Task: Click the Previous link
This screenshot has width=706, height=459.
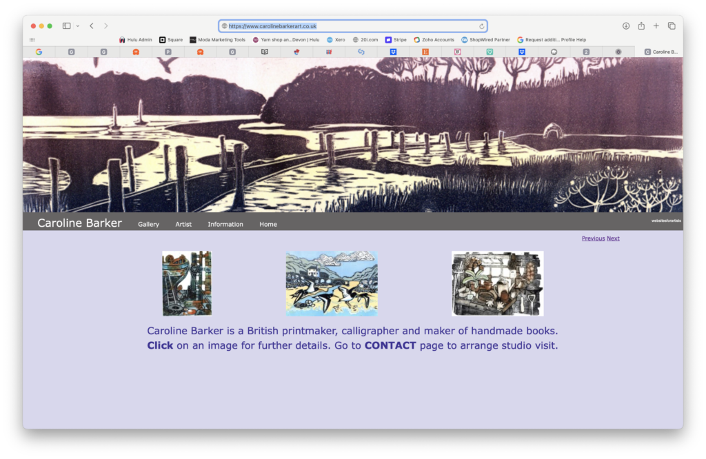Action: (x=593, y=238)
